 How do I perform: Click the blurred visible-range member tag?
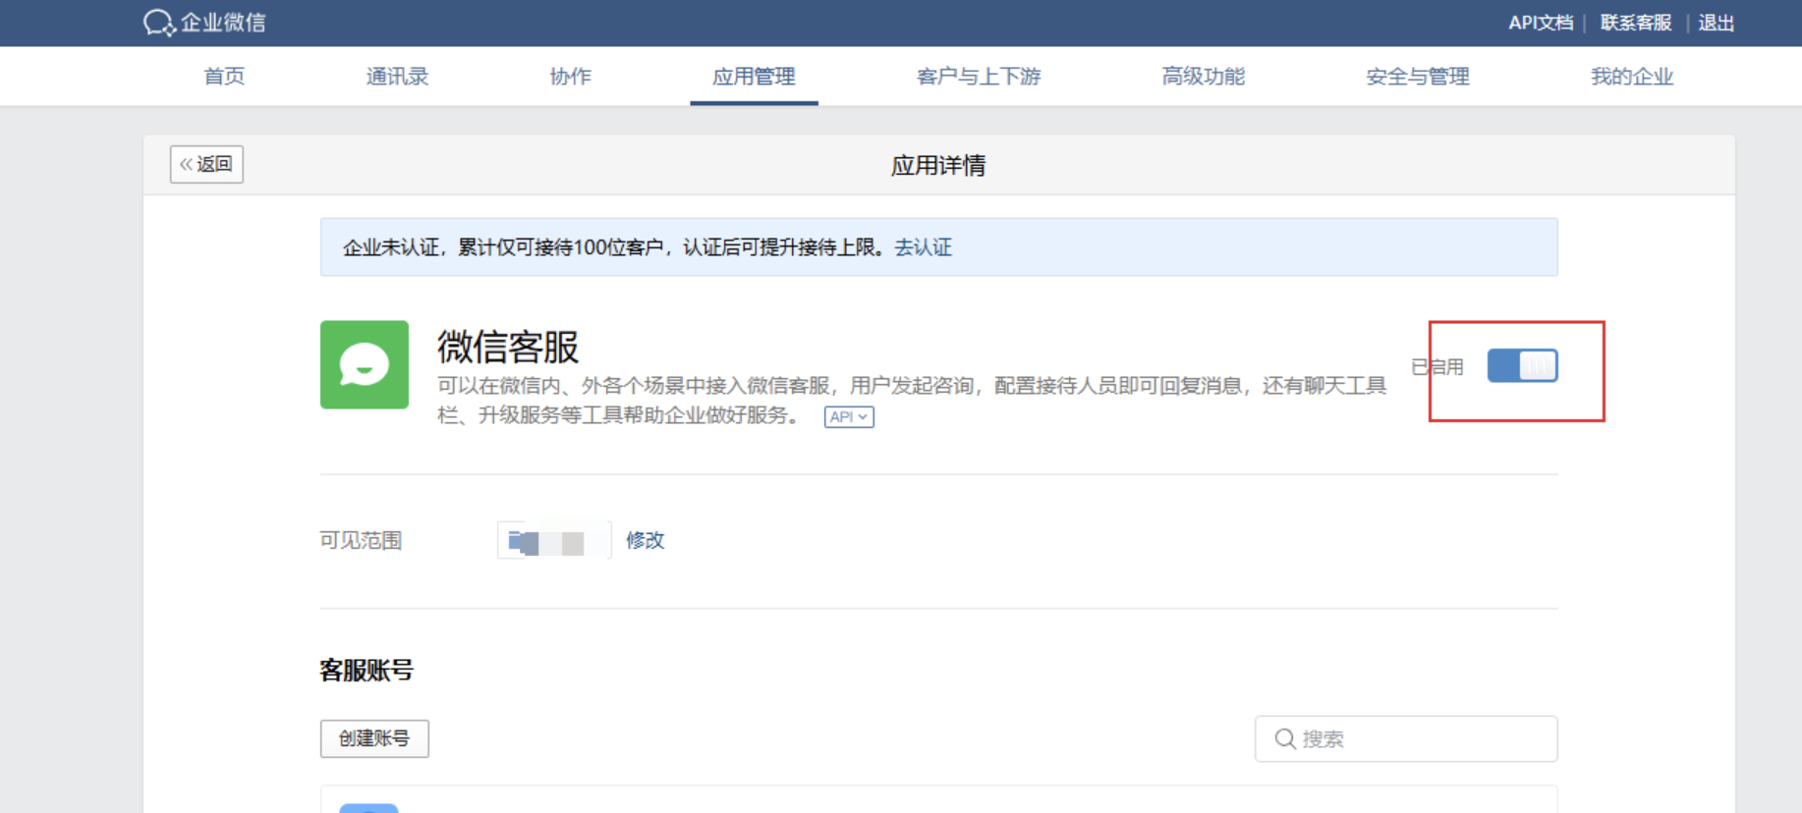(554, 540)
